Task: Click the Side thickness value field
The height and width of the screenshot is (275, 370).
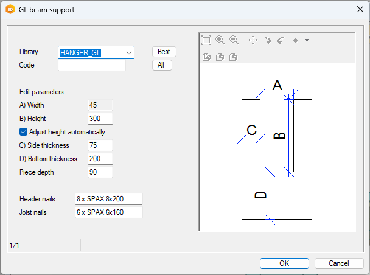Action: tap(100, 145)
